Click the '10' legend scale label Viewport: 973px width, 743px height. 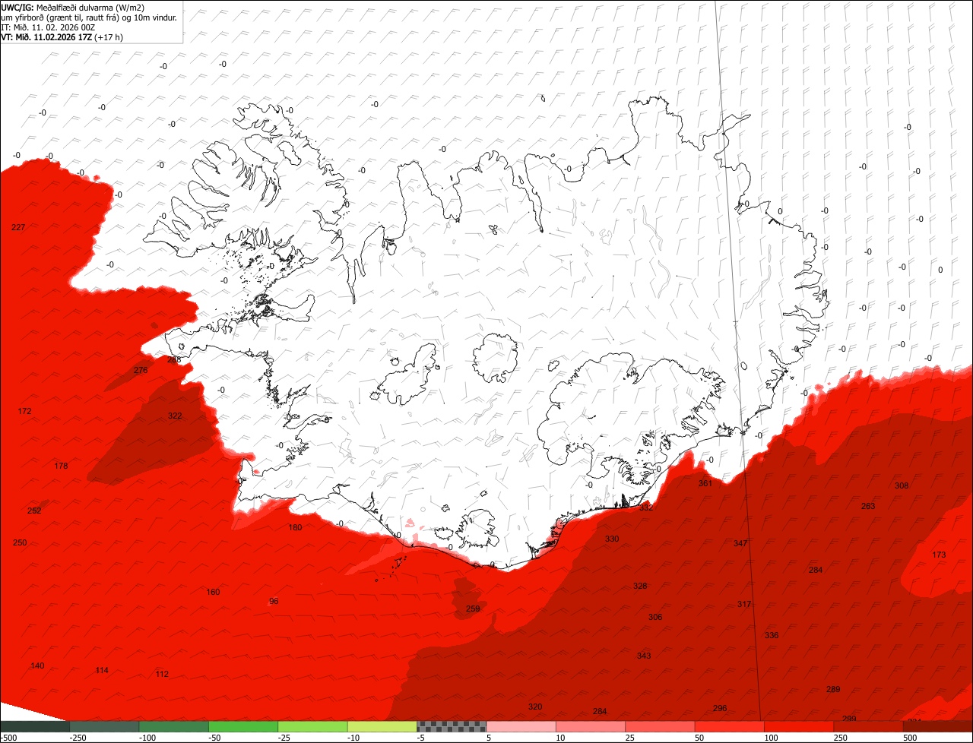click(560, 738)
